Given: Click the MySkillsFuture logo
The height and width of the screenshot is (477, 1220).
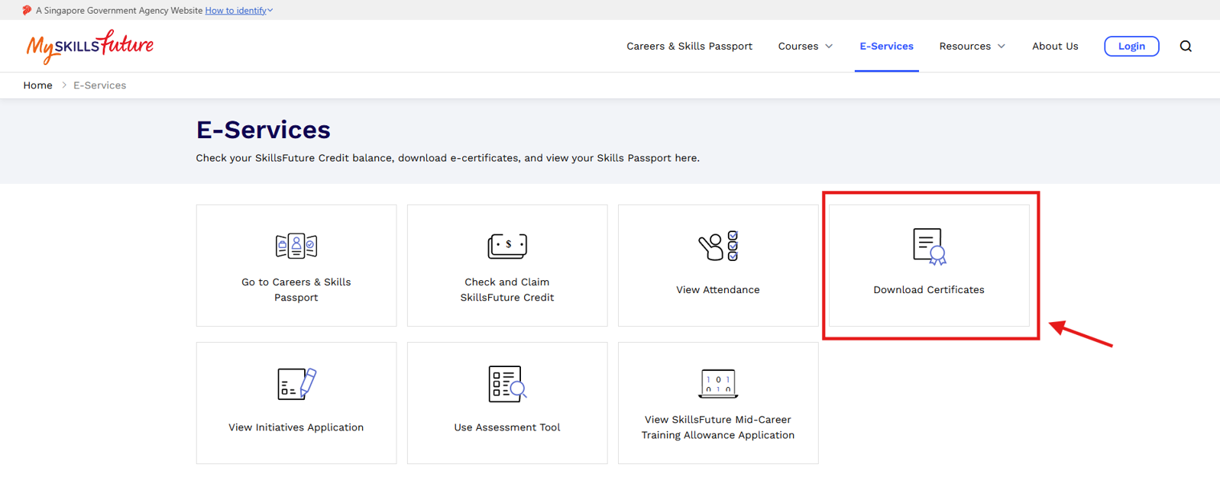Looking at the screenshot, I should 90,47.
